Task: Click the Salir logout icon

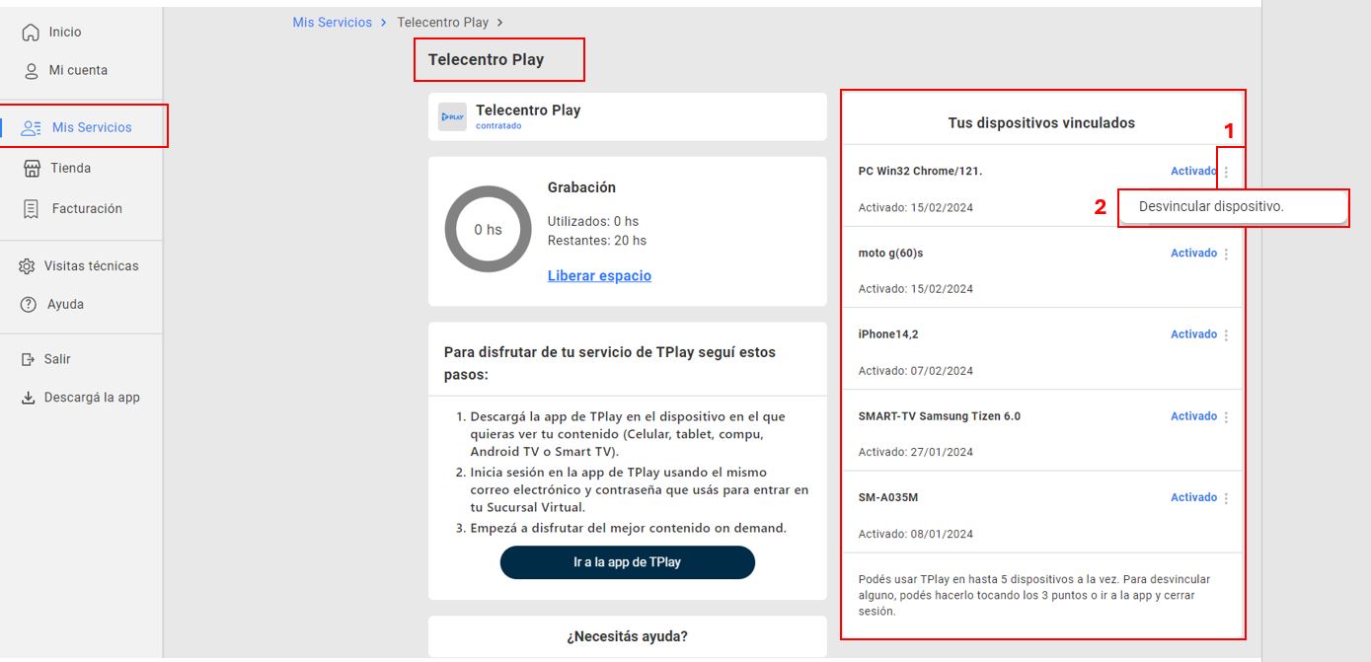Action: point(28,360)
